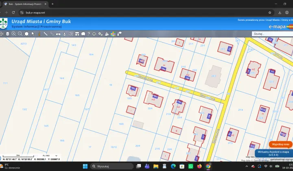The width and height of the screenshot is (293, 171).
Task: Open the print map tool
Action: pyautogui.click(x=58, y=34)
